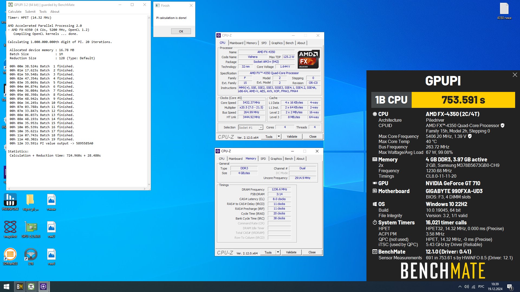
Task: Switch to BenchMate in the taskbar
Action: coord(20,287)
